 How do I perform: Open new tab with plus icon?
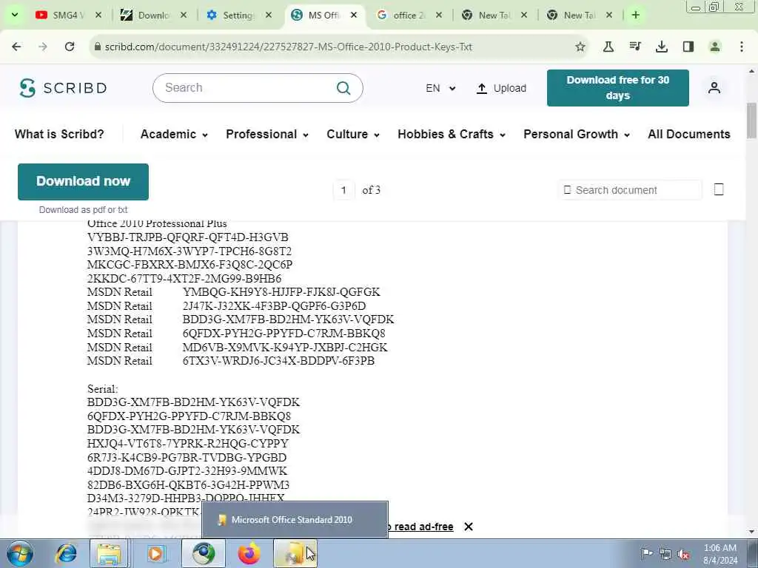[x=636, y=15]
